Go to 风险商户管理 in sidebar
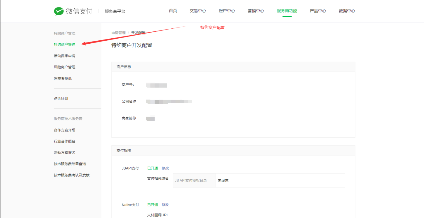The width and height of the screenshot is (424, 218). click(64, 67)
